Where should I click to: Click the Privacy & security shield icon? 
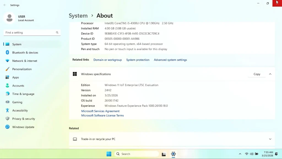tap(7, 119)
